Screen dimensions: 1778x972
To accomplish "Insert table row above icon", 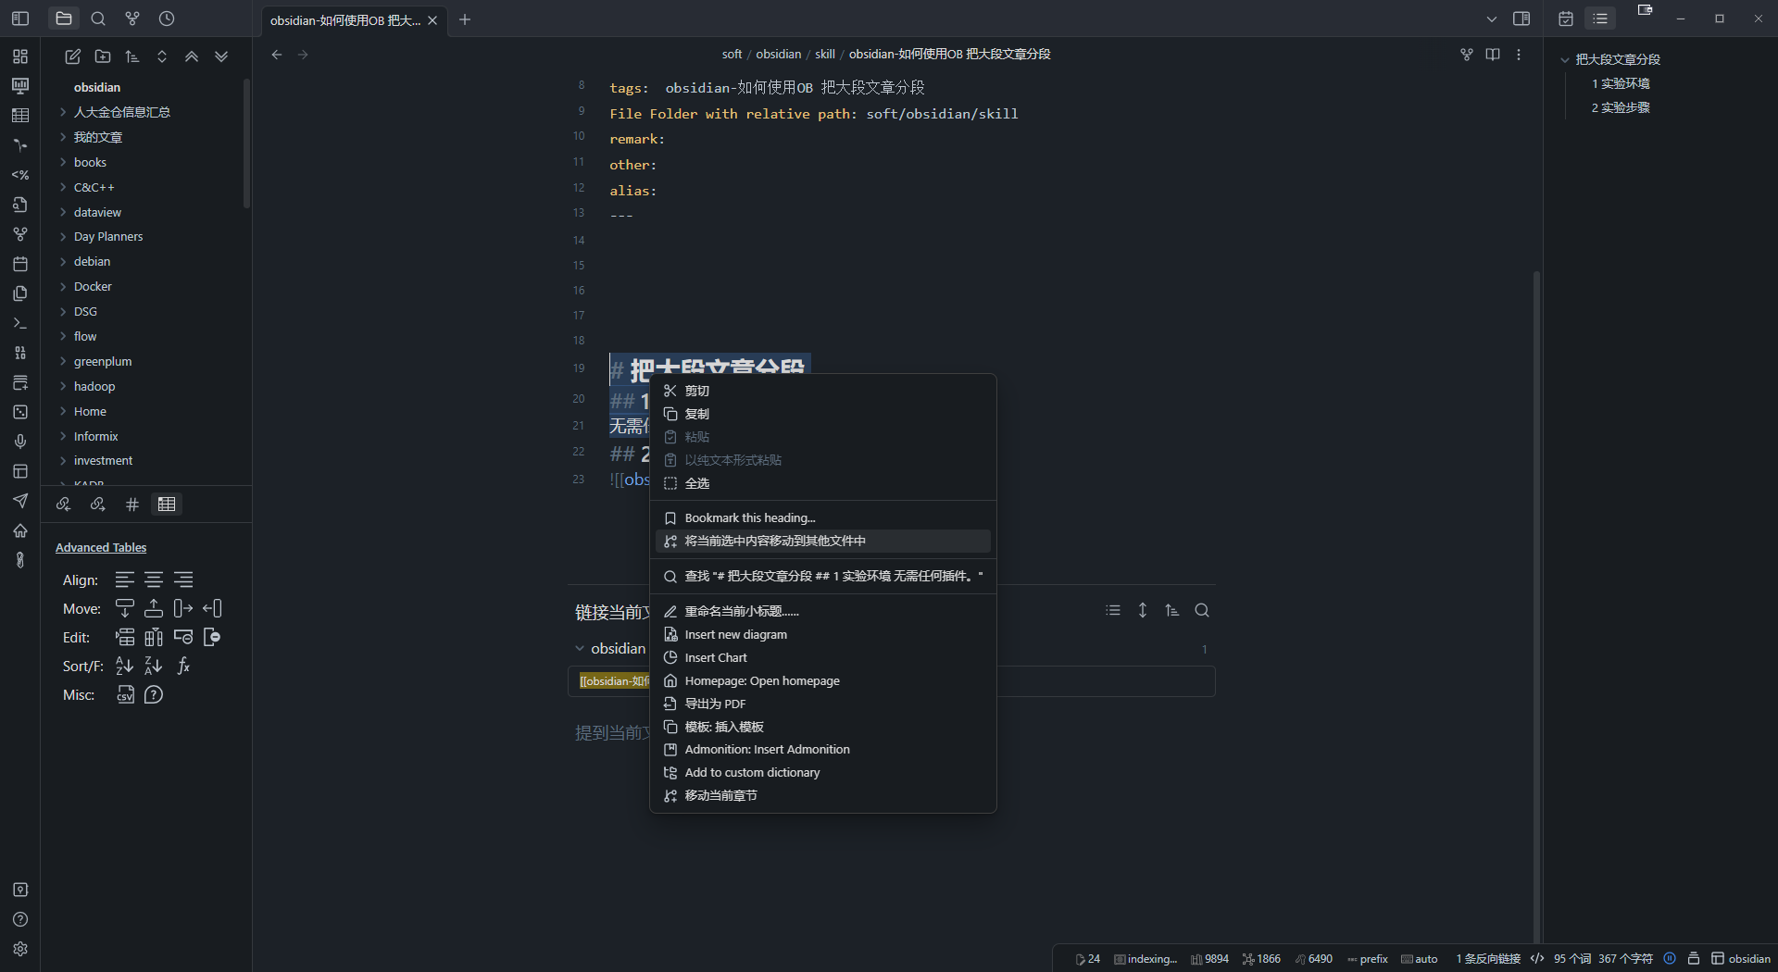I will point(125,637).
